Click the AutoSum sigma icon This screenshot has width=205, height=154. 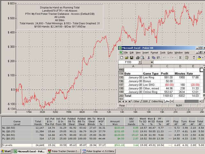(180, 58)
